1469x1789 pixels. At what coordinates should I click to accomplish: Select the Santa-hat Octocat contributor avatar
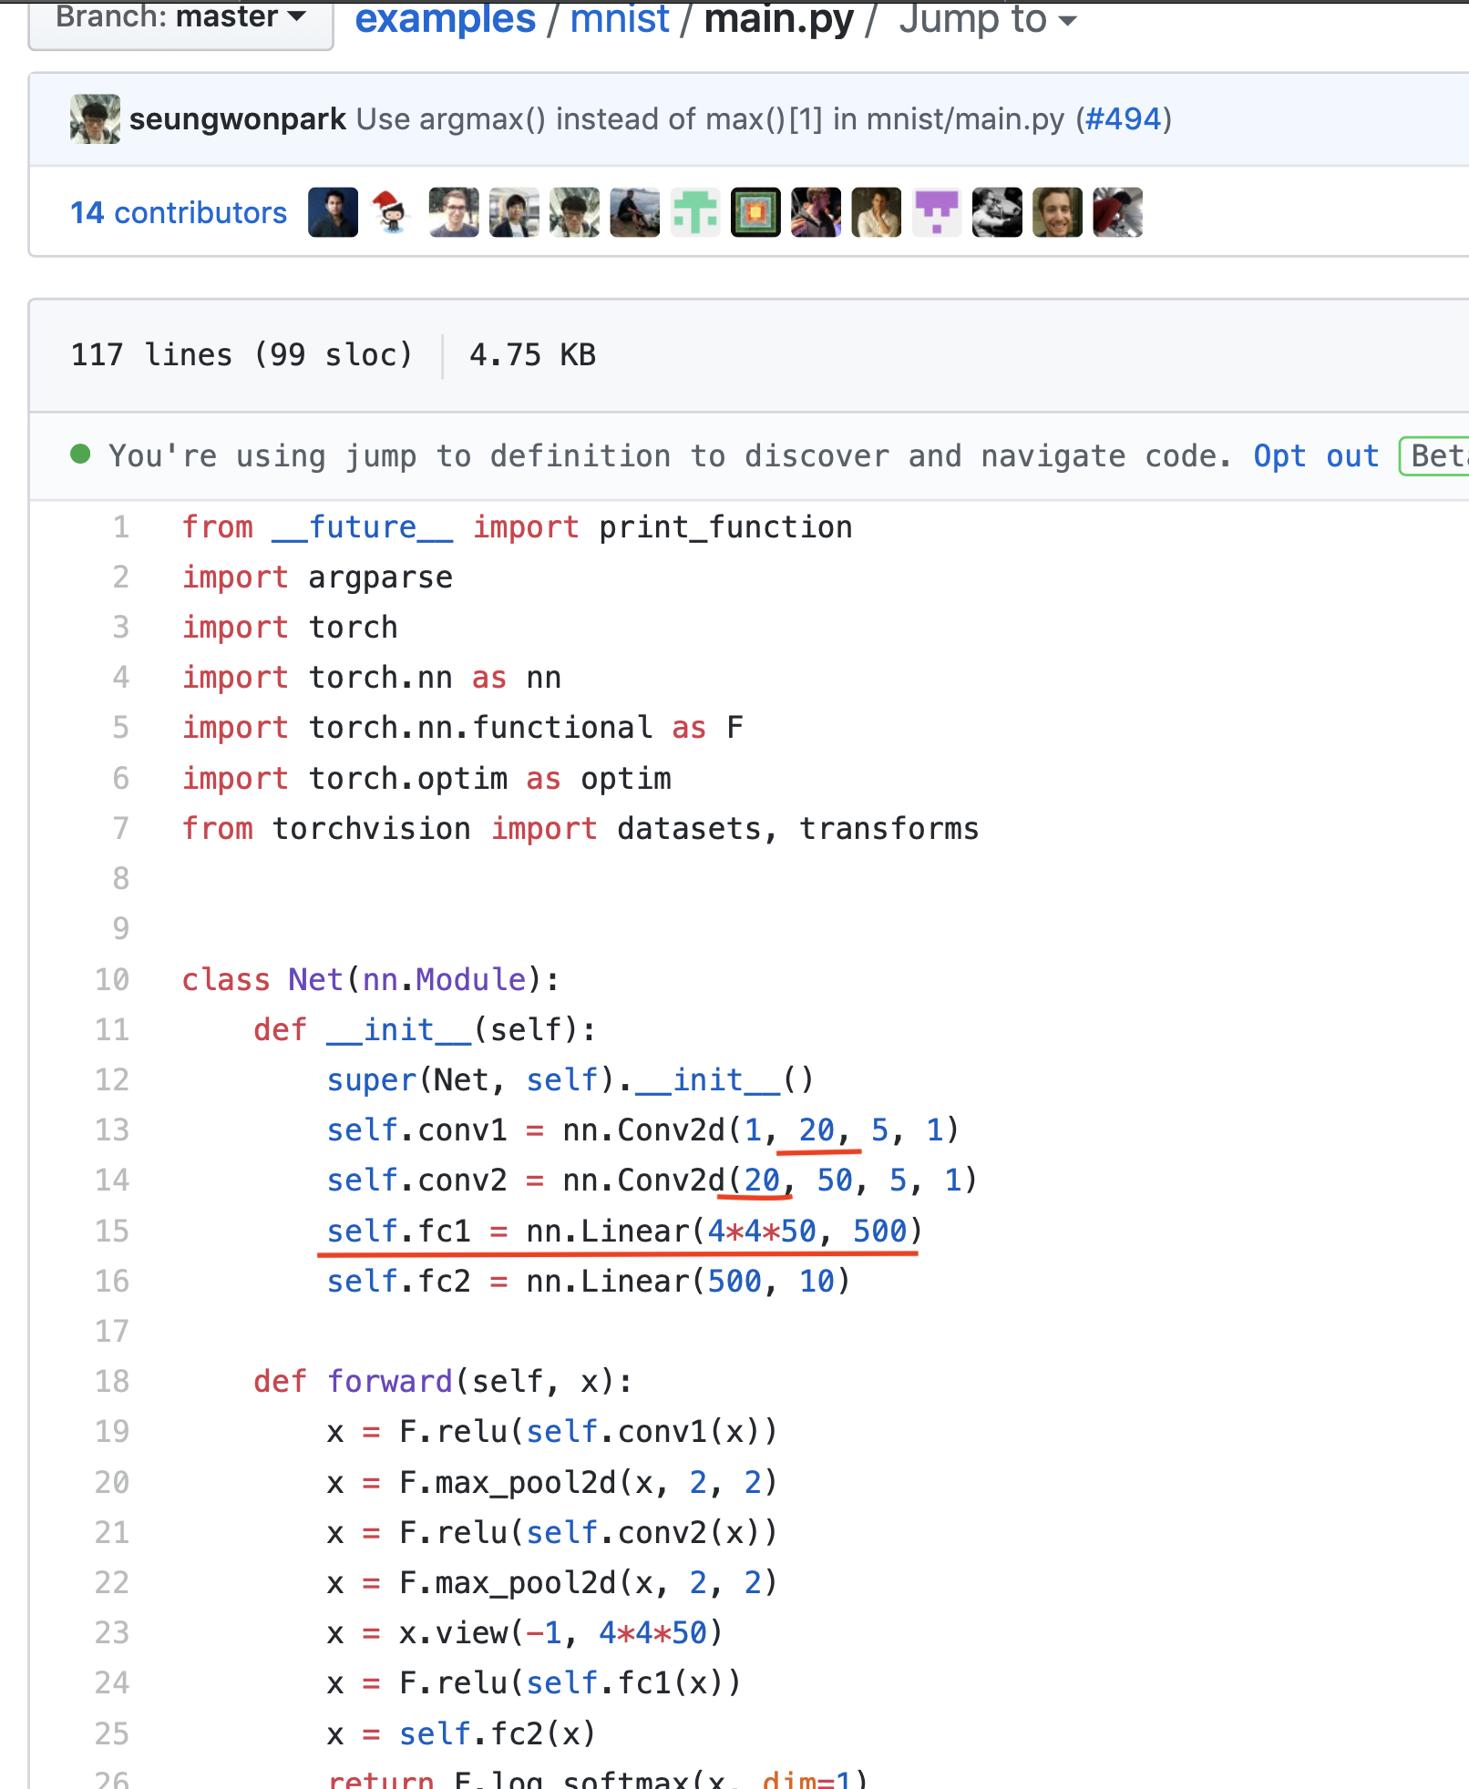point(393,213)
